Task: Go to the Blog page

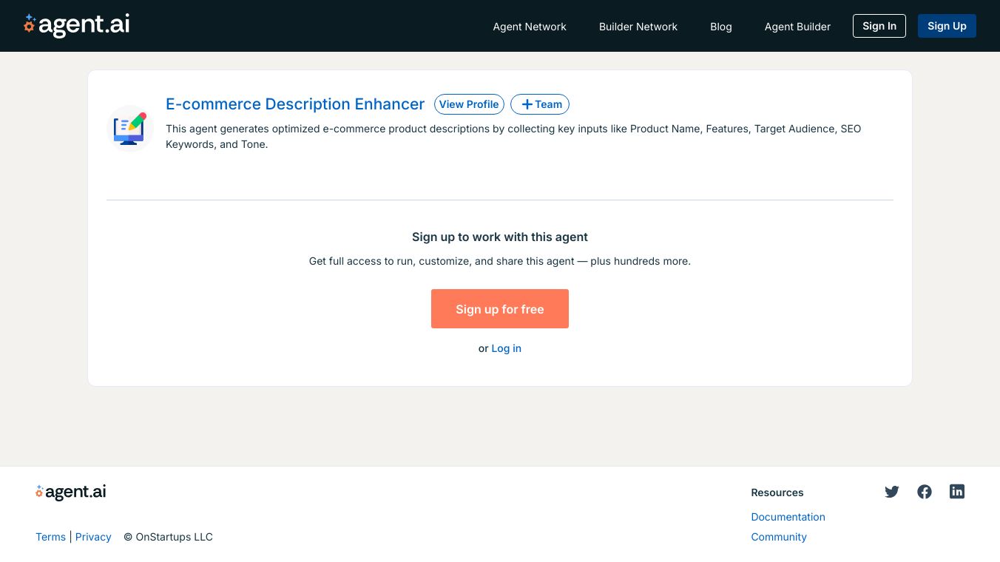Action: pos(721,27)
